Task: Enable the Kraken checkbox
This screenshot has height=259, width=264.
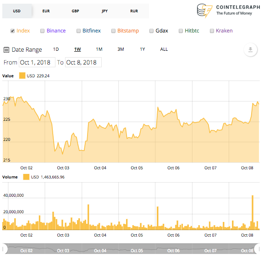Action: pyautogui.click(x=212, y=31)
